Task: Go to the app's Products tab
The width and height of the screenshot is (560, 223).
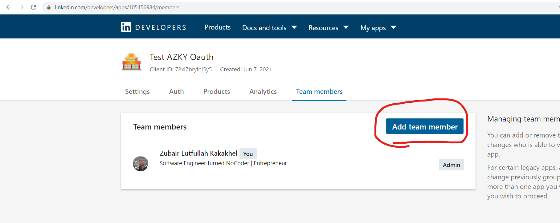Action: click(x=216, y=92)
